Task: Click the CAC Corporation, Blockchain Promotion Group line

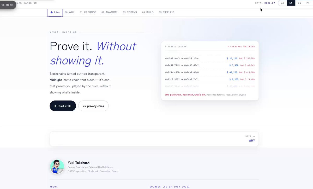Action: tap(93, 171)
